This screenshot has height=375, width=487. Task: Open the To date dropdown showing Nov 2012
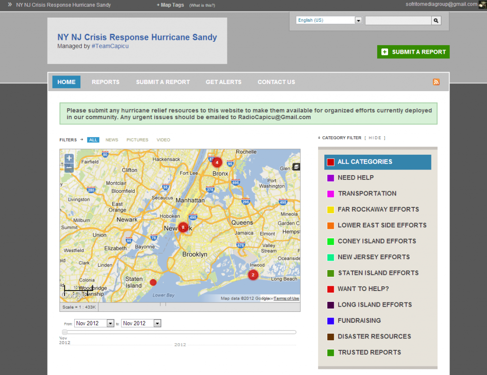pos(141,323)
